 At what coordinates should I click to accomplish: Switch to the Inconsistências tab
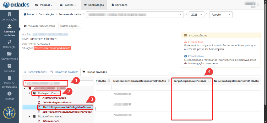(x=35, y=72)
